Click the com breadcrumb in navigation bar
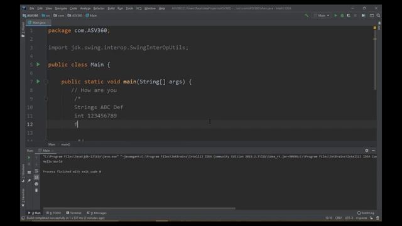Viewport: 402px width, 226px height. click(x=59, y=16)
